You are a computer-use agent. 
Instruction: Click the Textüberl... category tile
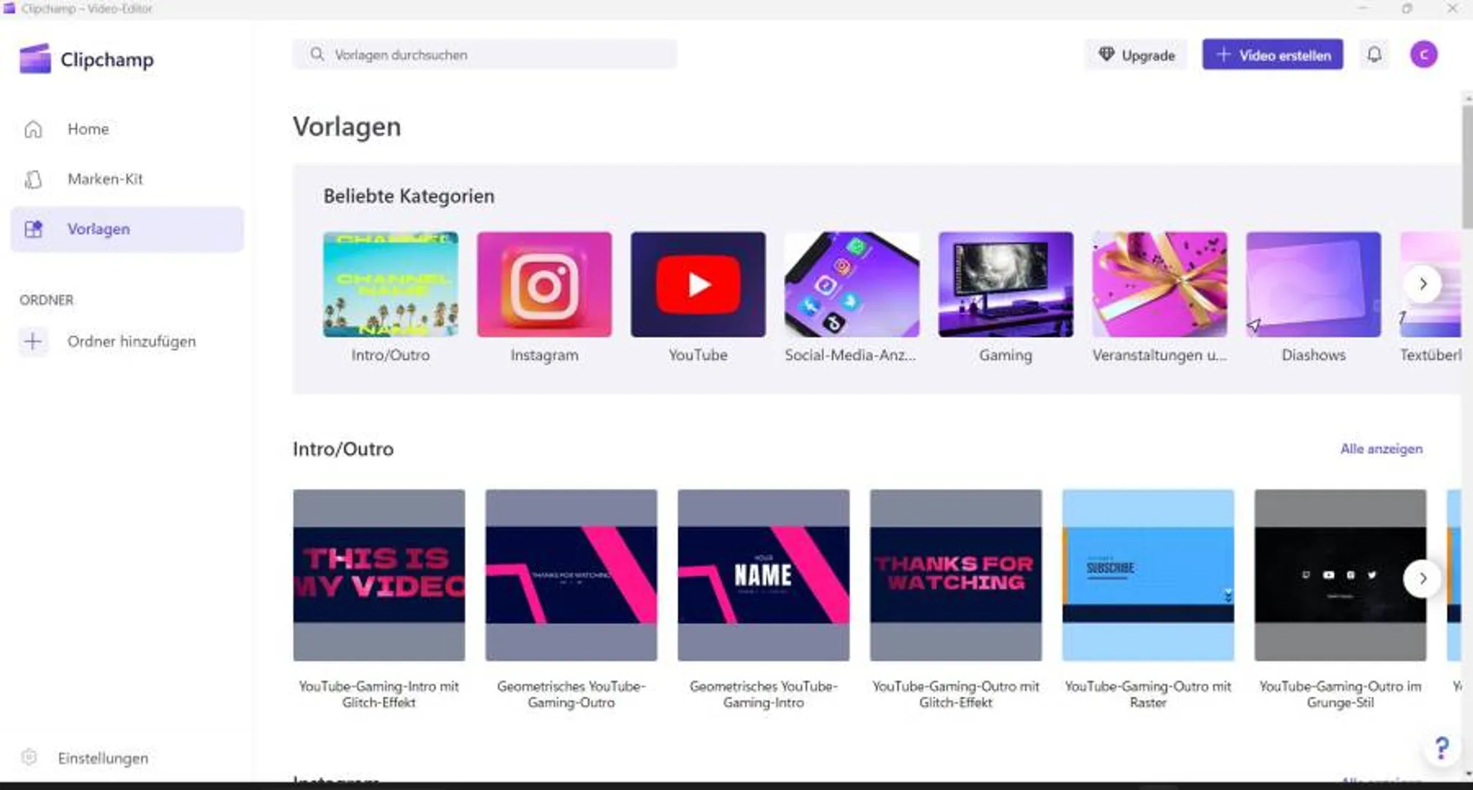[1431, 285]
